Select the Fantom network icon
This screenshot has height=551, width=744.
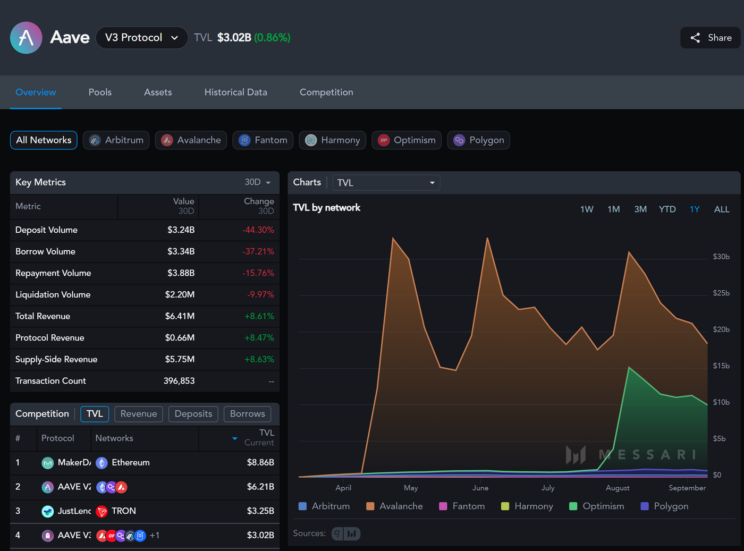point(244,140)
